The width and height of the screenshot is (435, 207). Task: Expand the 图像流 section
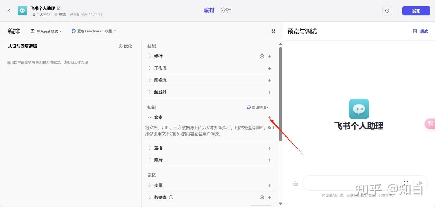[x=150, y=80]
